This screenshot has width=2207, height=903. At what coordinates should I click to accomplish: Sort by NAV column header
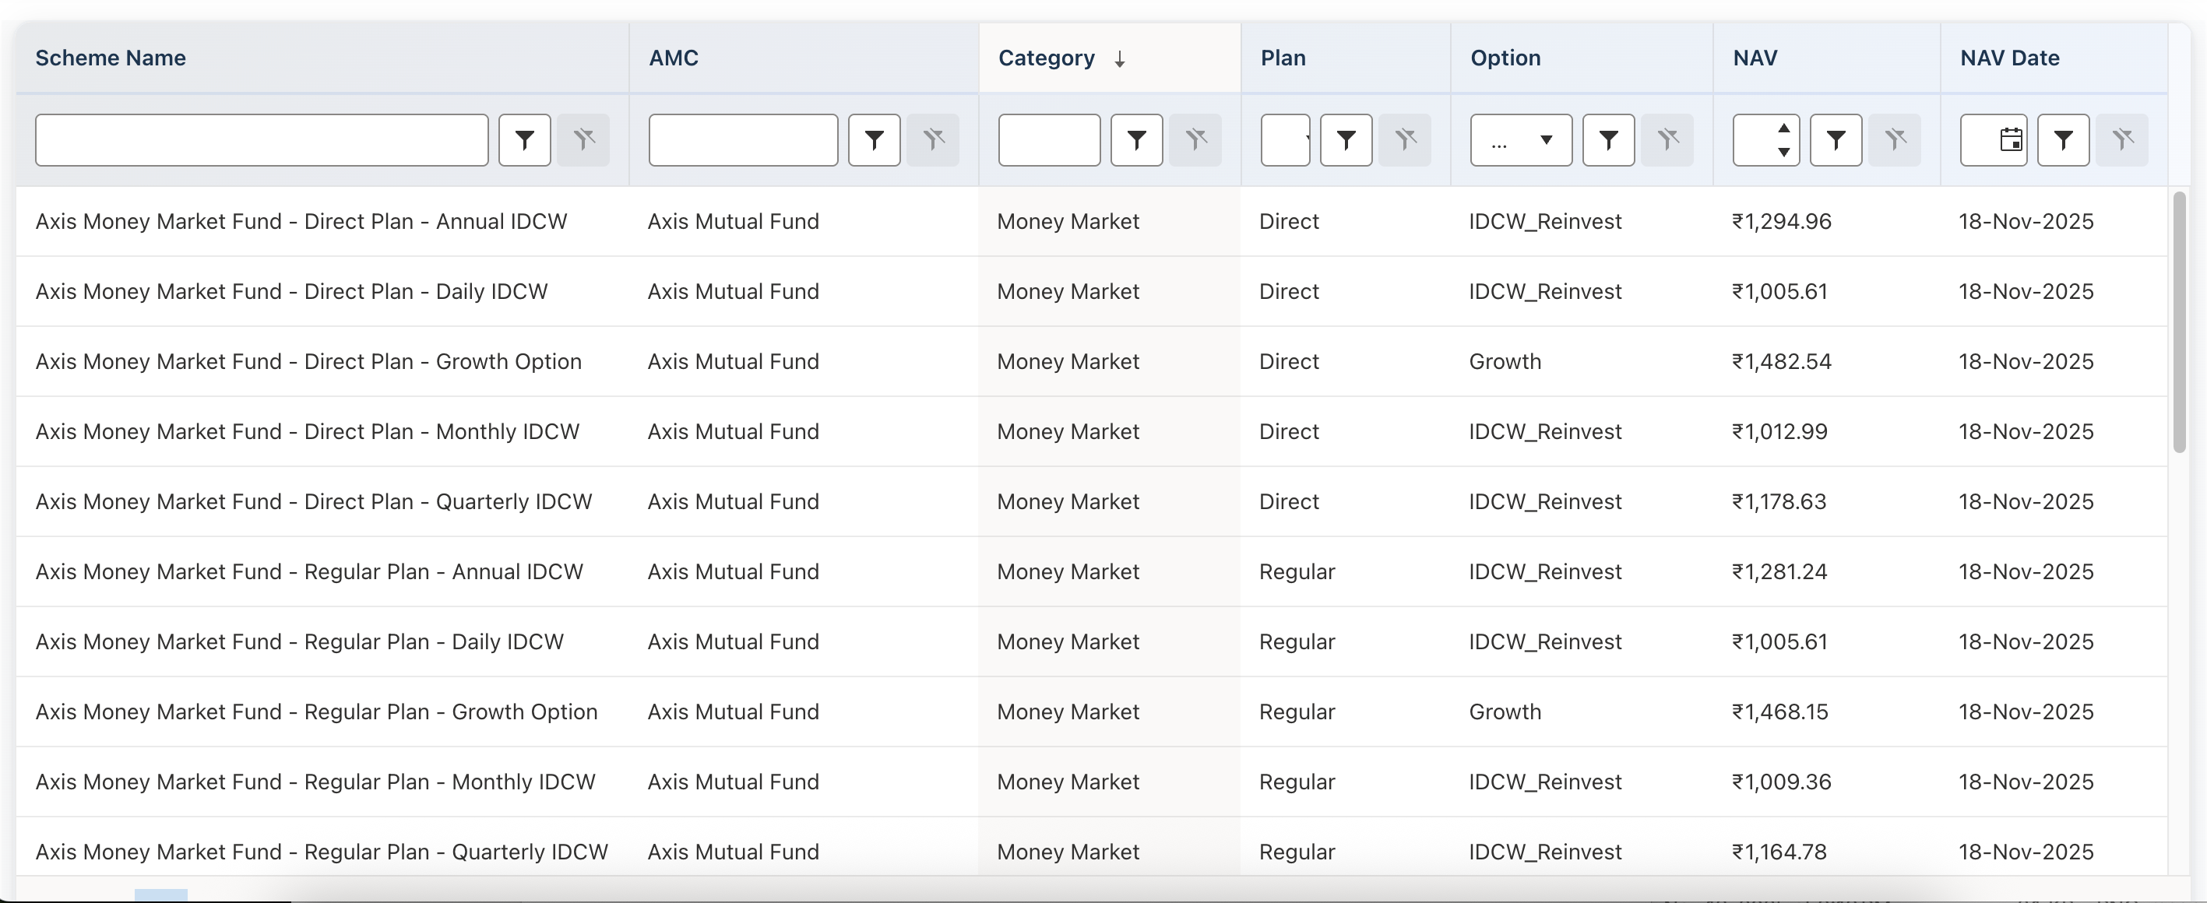pos(1755,58)
